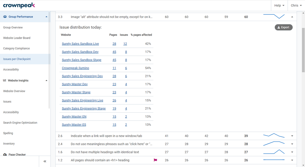This screenshot has width=305, height=167.
Task: Open Spelling section
Action: point(8,133)
